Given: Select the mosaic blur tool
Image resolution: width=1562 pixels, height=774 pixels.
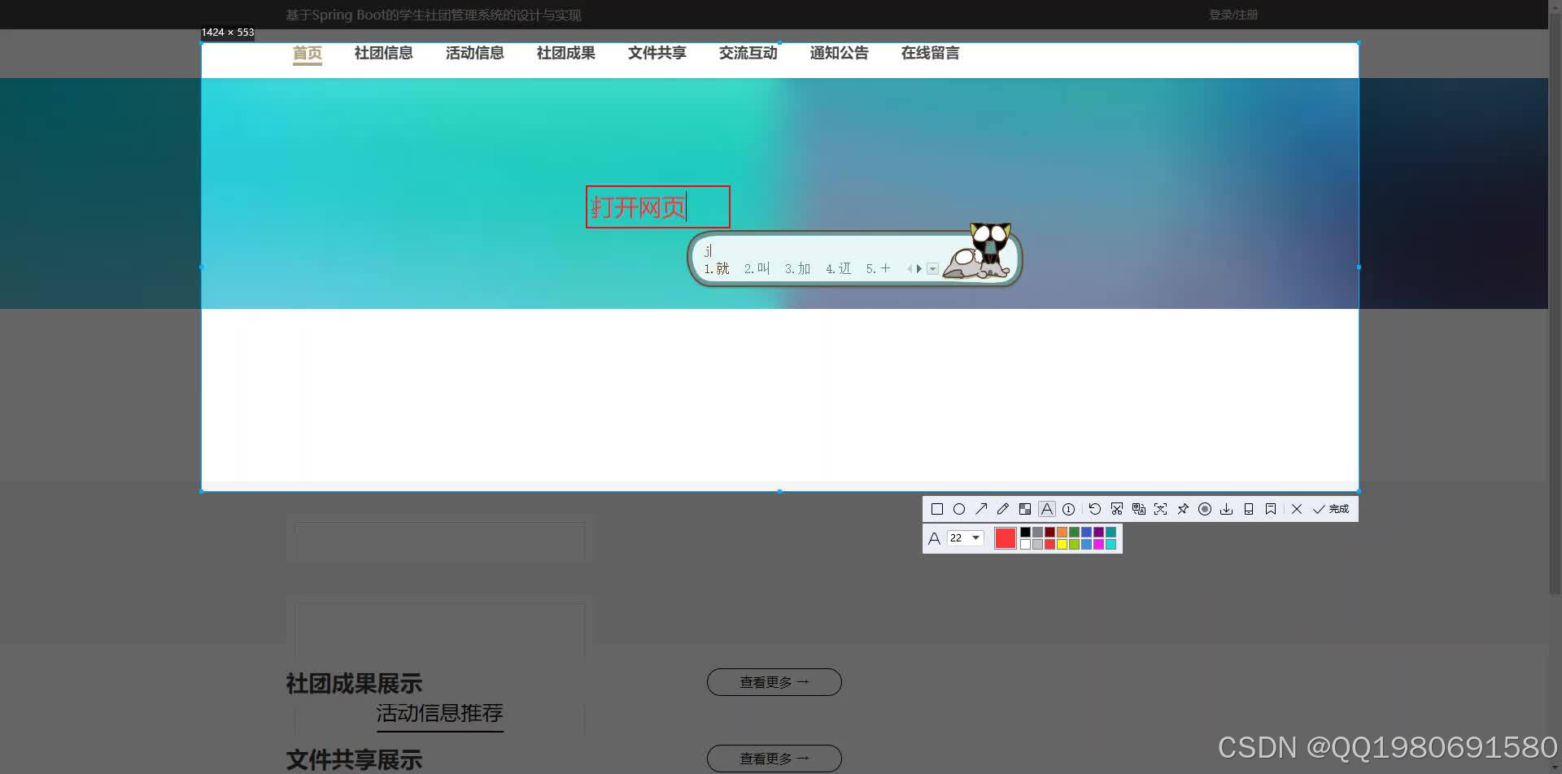Looking at the screenshot, I should coord(1025,508).
